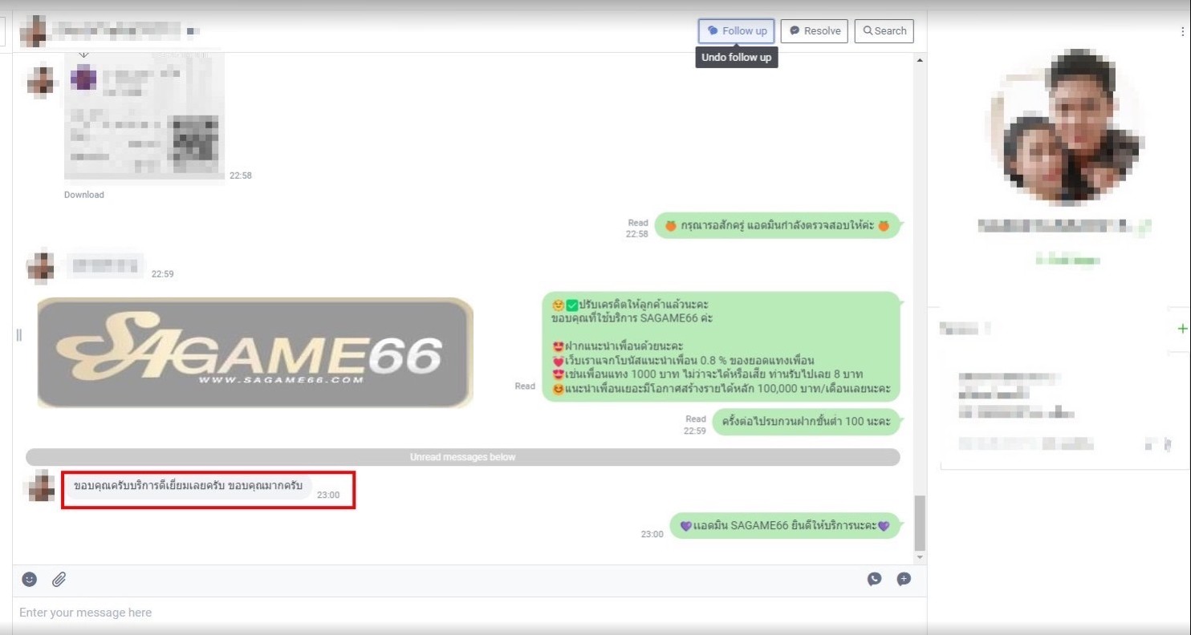Image resolution: width=1191 pixels, height=635 pixels.
Task: Open the emoji picker in message toolbar
Action: pos(30,579)
